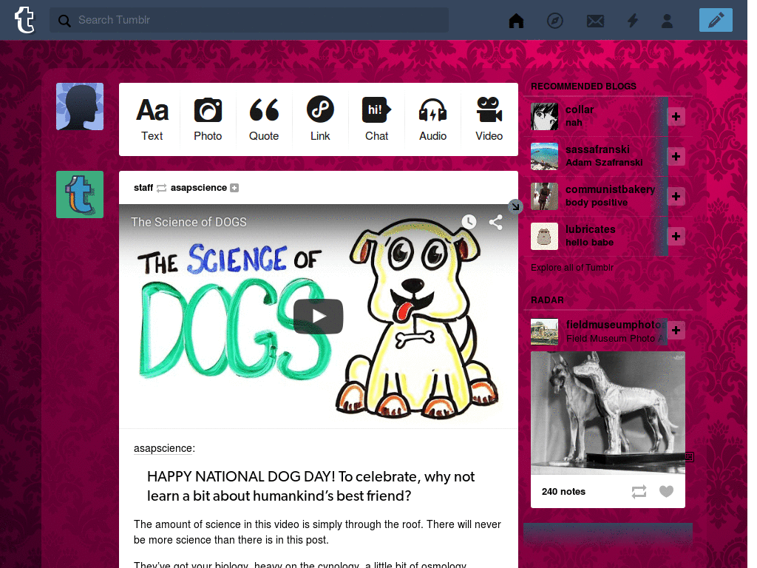Open the asapscience blog name in post header
Image resolution: width=757 pixels, height=568 pixels.
[198, 187]
